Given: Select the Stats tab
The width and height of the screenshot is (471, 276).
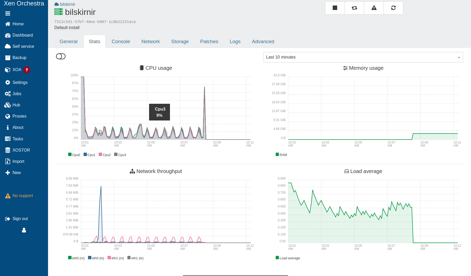Looking at the screenshot, I should pos(95,41).
